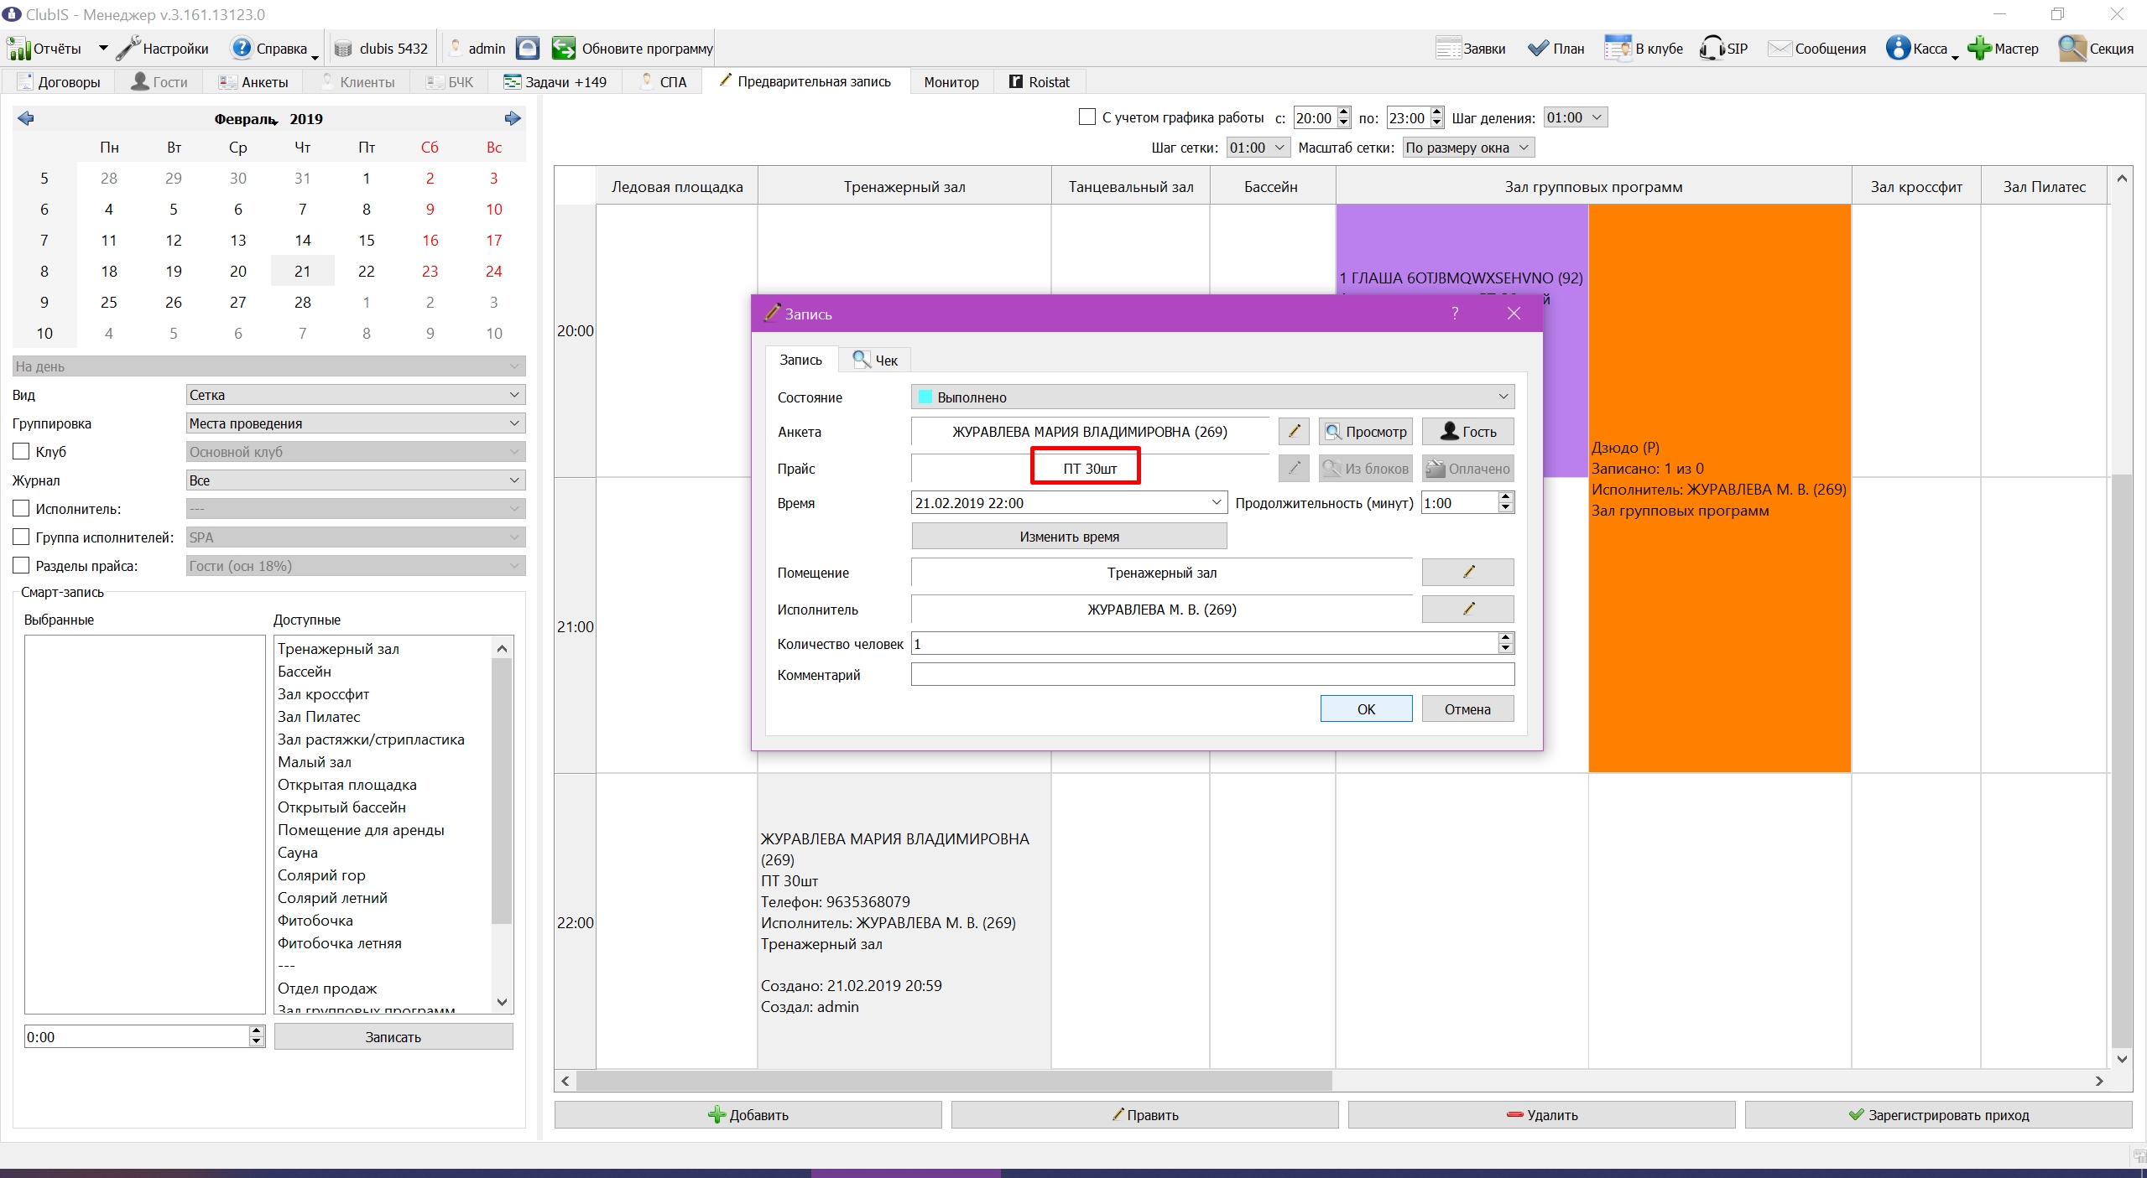The width and height of the screenshot is (2147, 1178).
Task: Click the horizontal scrollbar of schedule grid
Action: [954, 1081]
